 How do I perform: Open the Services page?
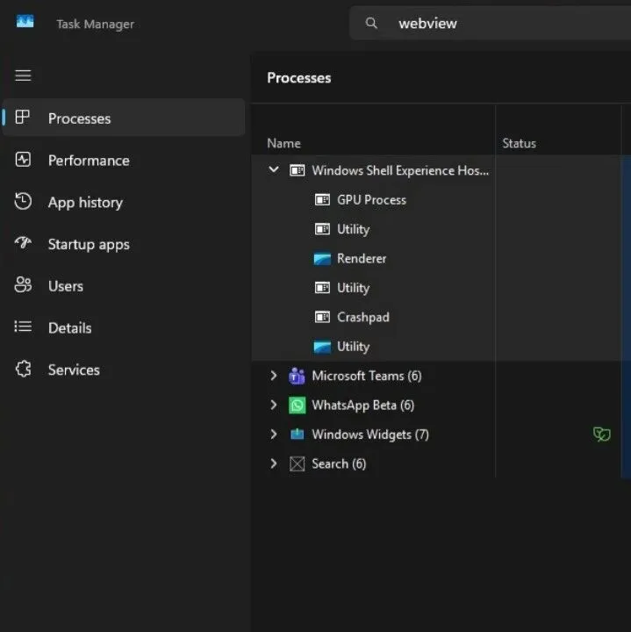[74, 370]
